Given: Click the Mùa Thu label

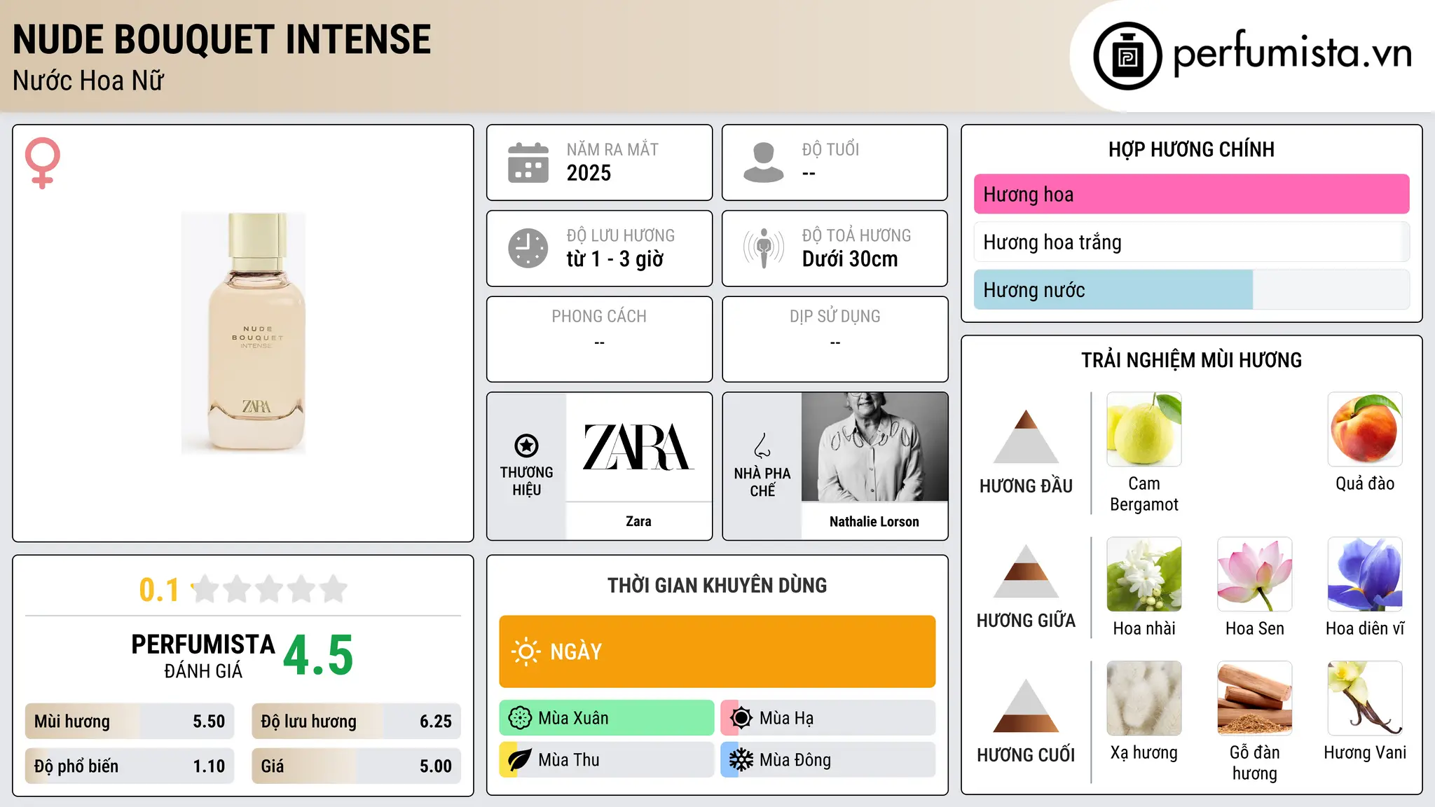Looking at the screenshot, I should pos(568,760).
